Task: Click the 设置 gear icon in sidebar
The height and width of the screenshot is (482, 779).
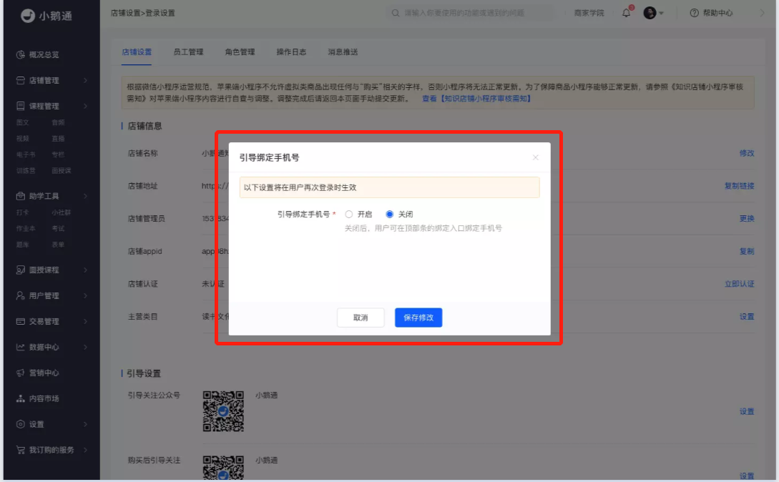Action: tap(20, 424)
